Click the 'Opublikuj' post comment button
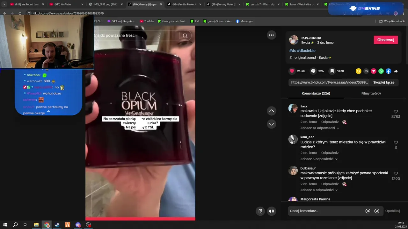The width and height of the screenshot is (408, 229). pos(392,211)
